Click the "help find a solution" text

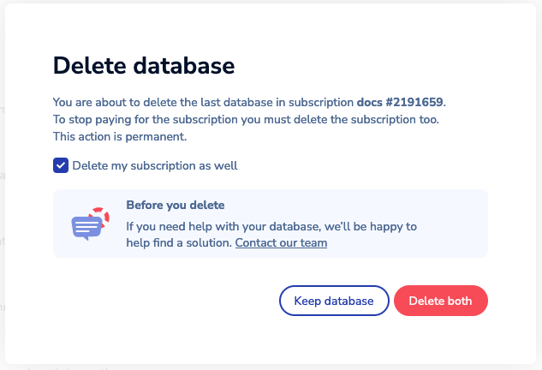point(179,243)
